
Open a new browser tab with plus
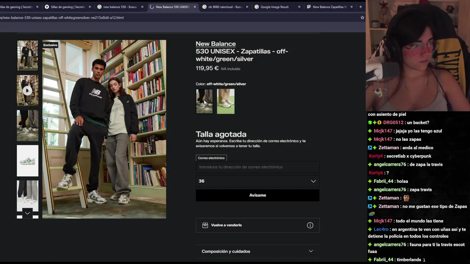point(361,7)
